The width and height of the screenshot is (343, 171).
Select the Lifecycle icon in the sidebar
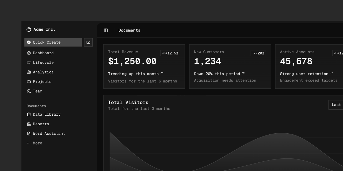coord(29,62)
